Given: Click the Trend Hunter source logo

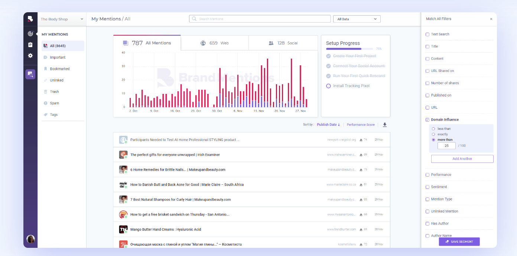Looking at the screenshot, I should click(123, 229).
